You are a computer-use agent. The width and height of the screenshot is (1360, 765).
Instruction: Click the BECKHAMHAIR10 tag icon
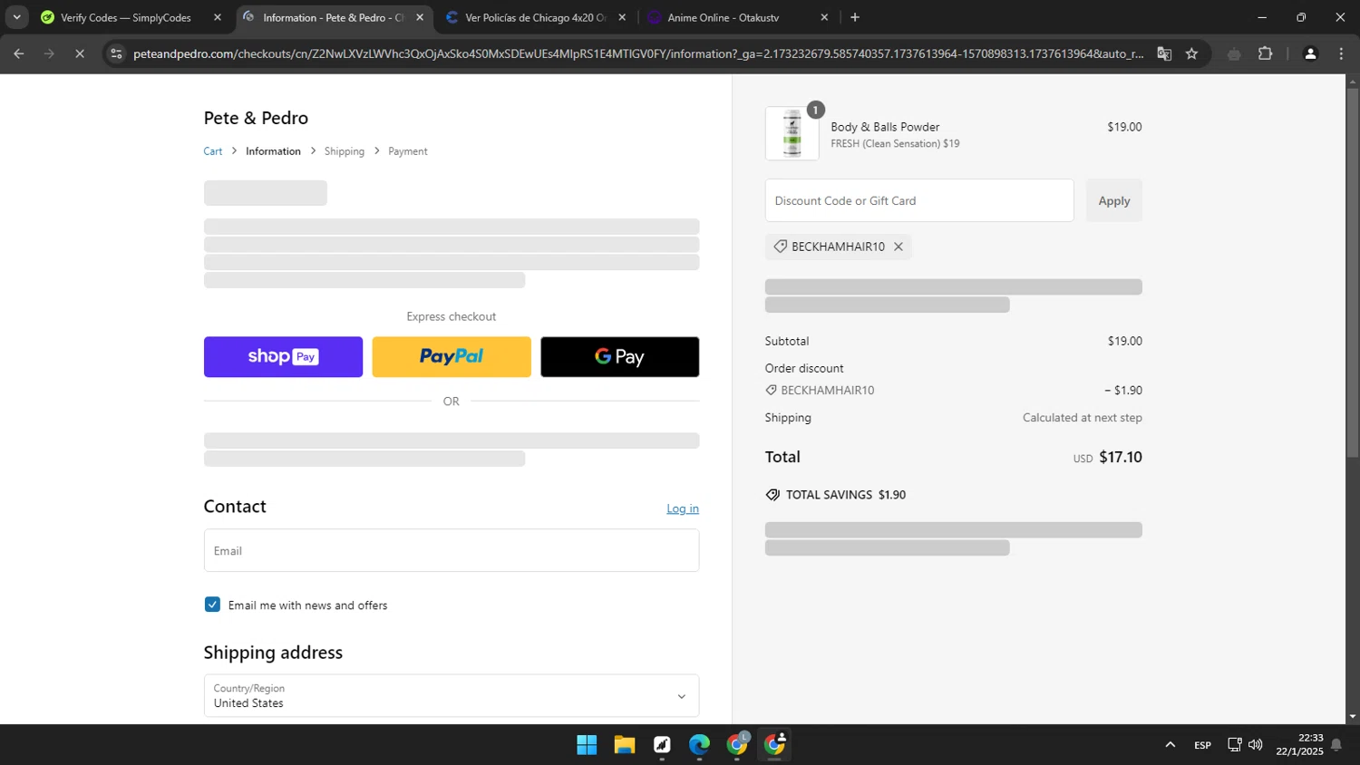tap(780, 247)
